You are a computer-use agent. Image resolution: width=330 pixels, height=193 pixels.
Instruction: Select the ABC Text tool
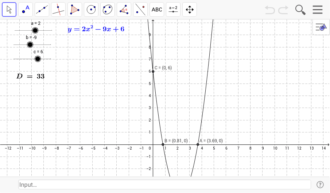157,9
